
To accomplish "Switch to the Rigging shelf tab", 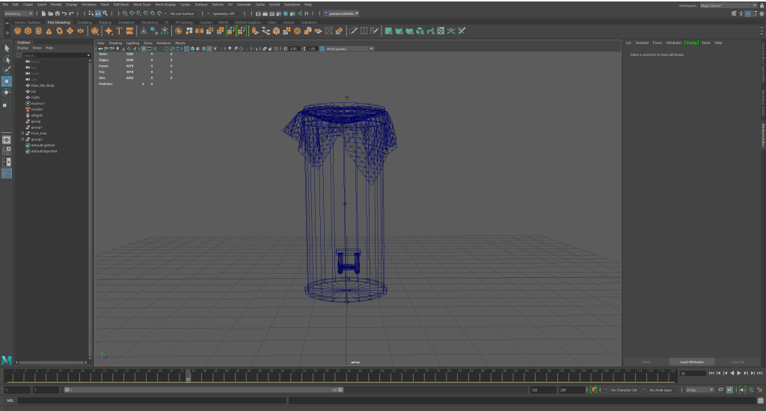I will point(105,22).
